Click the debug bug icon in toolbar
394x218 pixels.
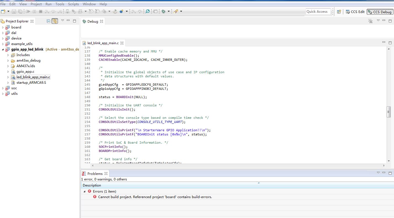tap(163, 11)
